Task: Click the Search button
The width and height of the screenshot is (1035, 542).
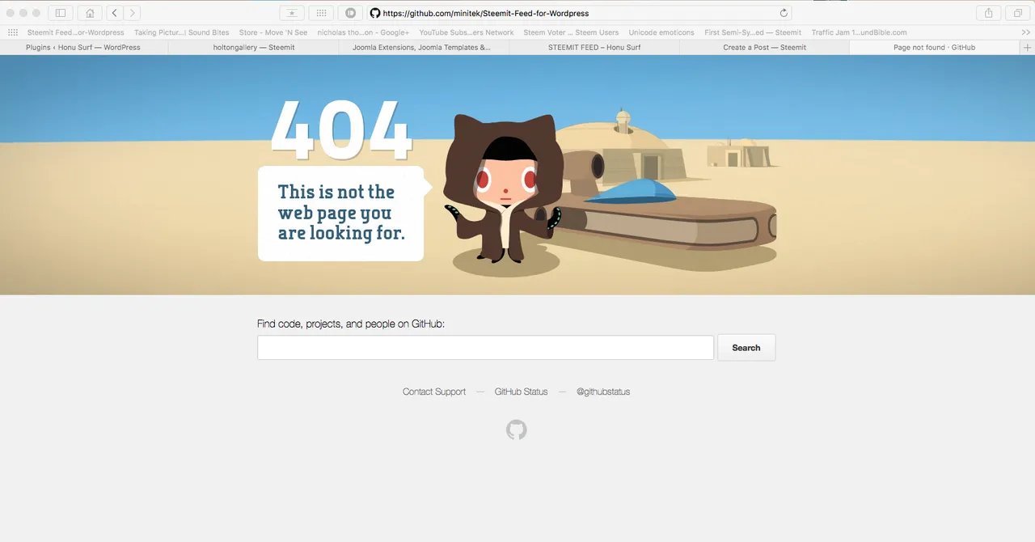Action: pos(746,348)
